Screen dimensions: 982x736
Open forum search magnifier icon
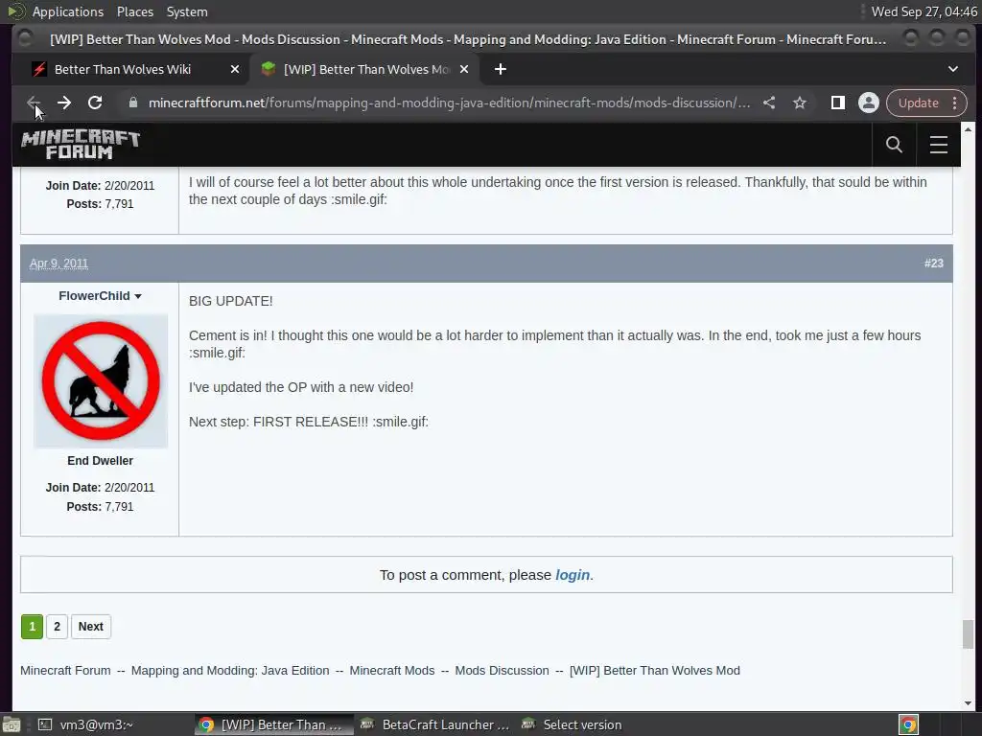pyautogui.click(x=894, y=145)
